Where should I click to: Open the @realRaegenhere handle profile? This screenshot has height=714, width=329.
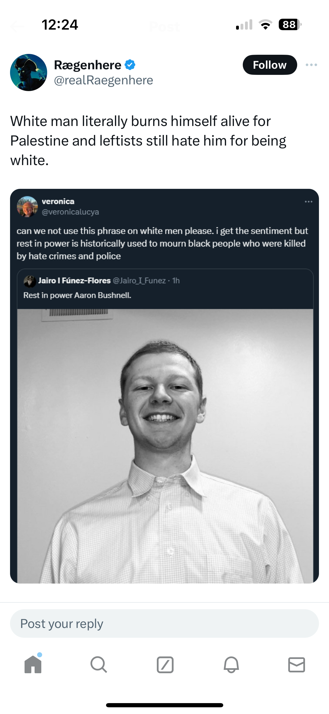[103, 80]
